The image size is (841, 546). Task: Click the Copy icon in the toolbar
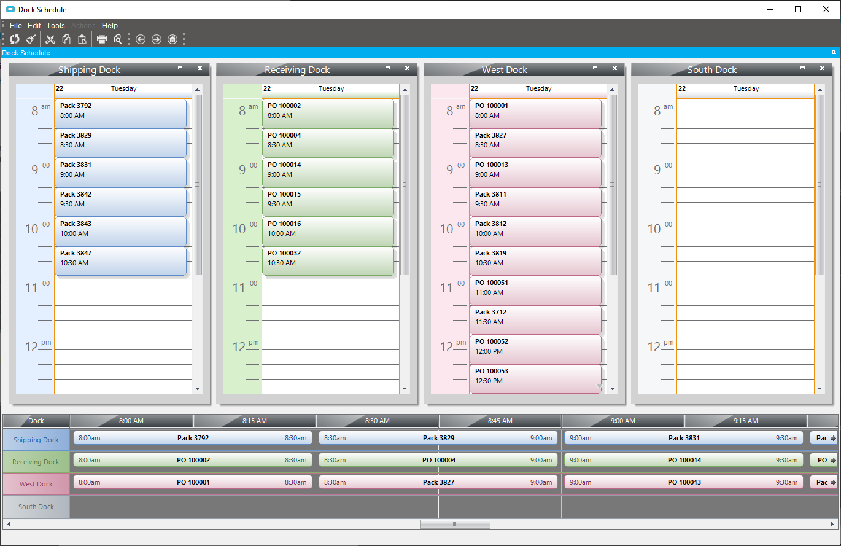(x=66, y=39)
